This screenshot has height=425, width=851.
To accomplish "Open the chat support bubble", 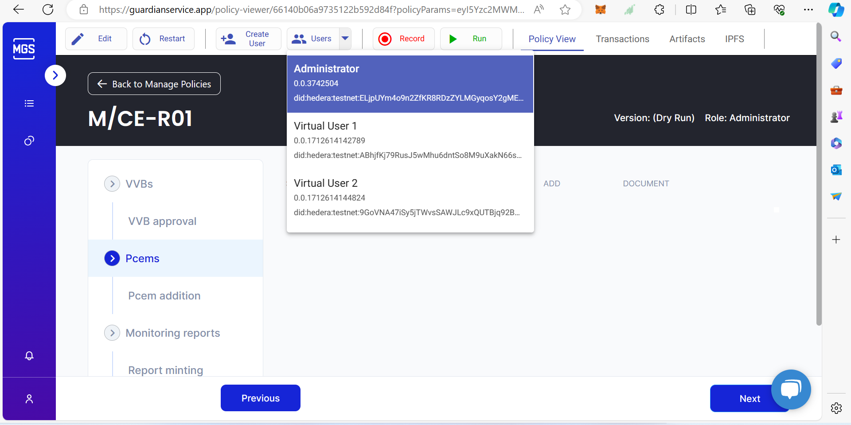I will [791, 390].
